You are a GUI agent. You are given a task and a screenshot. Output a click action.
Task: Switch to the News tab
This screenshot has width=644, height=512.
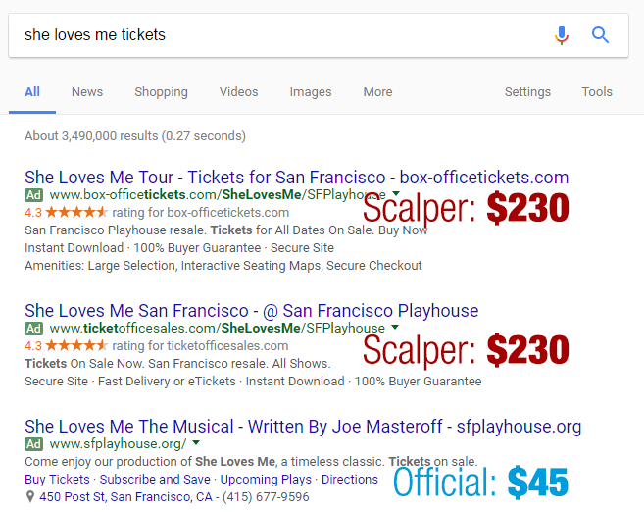tap(87, 92)
